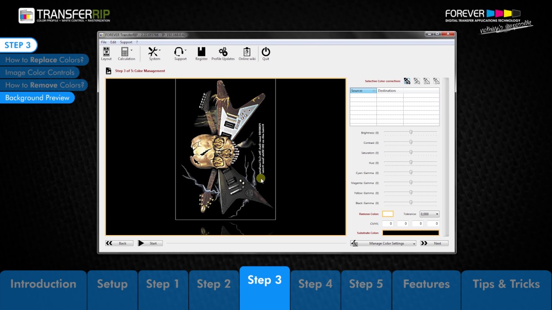Click second Selective Color correction icon
Viewport: 552px width, 310px height.
(x=417, y=81)
